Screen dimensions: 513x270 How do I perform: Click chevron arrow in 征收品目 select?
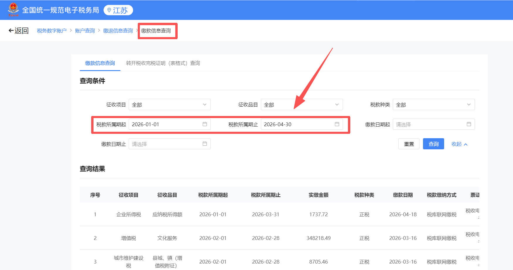coord(337,105)
